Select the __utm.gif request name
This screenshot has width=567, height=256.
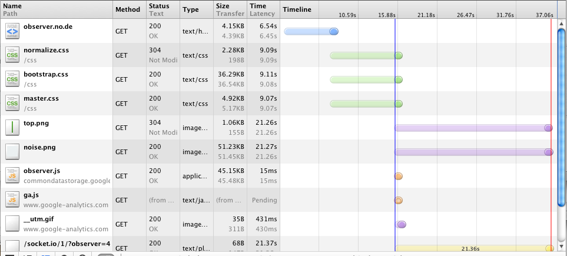click(38, 220)
